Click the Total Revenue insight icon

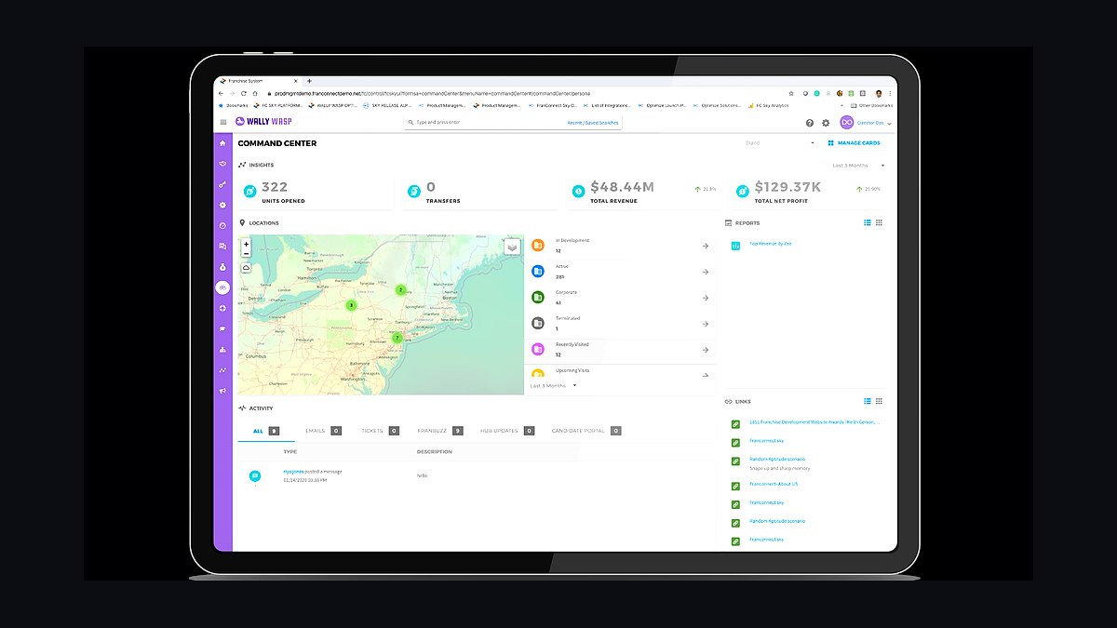click(x=578, y=191)
